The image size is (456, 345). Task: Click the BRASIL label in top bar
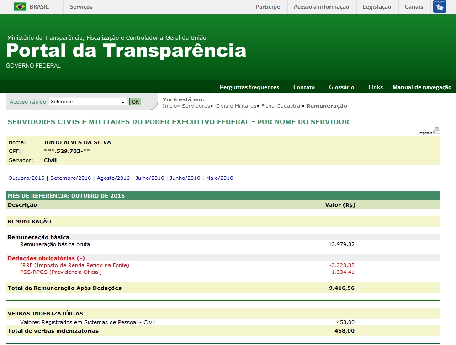pos(39,7)
